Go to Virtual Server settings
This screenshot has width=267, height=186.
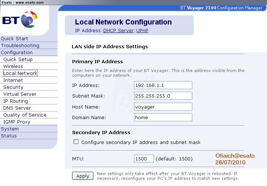coord(20,94)
